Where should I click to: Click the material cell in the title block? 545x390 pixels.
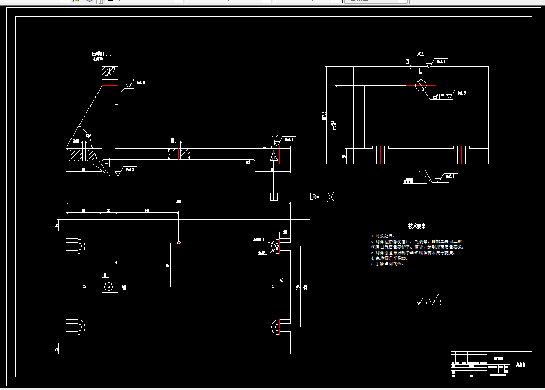pos(498,358)
